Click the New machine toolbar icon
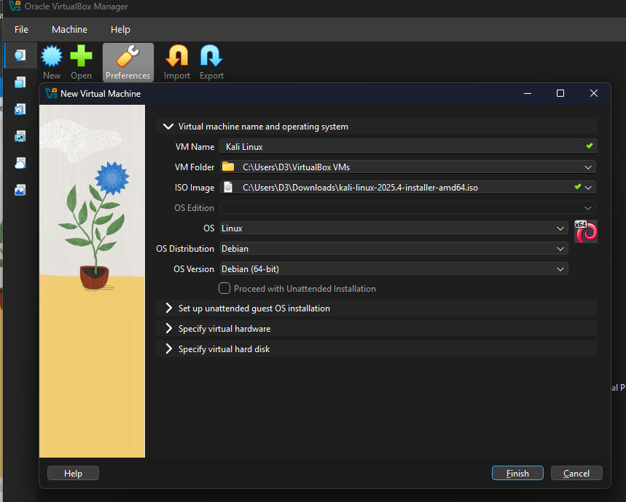This screenshot has height=502, width=626. click(x=52, y=62)
